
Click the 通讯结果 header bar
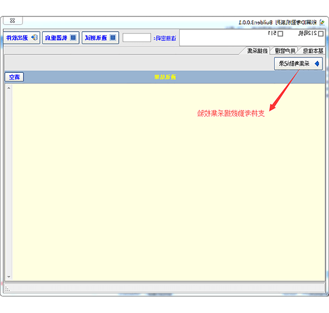point(164,77)
